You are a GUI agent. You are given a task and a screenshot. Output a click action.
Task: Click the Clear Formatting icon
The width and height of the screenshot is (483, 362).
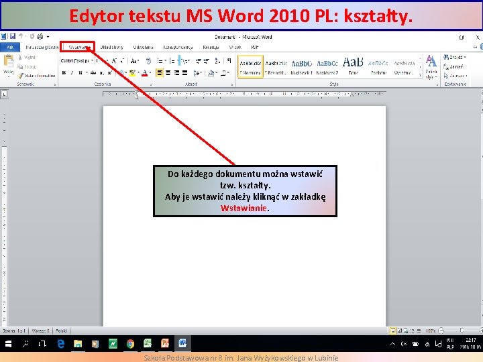pyautogui.click(x=148, y=60)
